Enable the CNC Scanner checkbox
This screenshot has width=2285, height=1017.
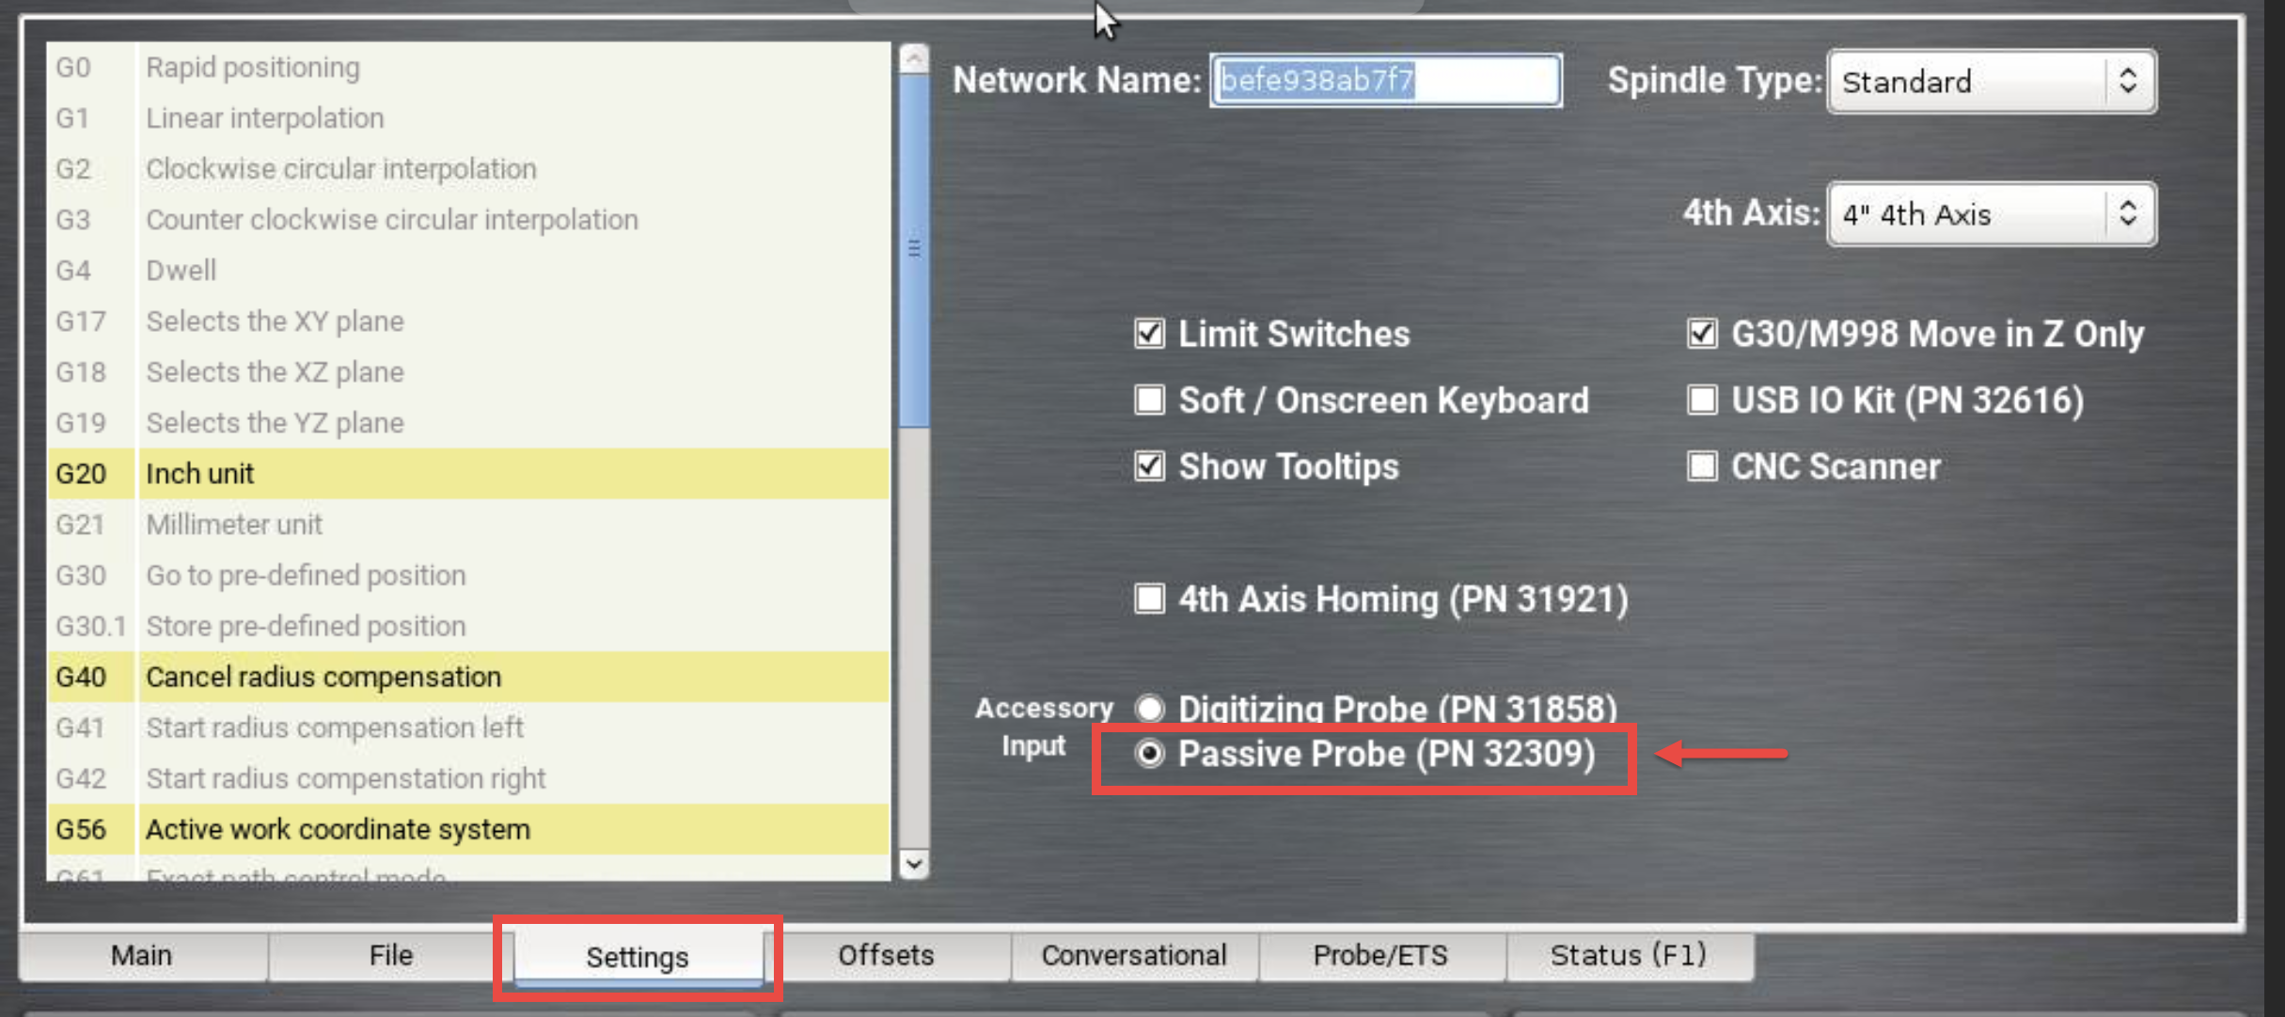tap(1701, 466)
